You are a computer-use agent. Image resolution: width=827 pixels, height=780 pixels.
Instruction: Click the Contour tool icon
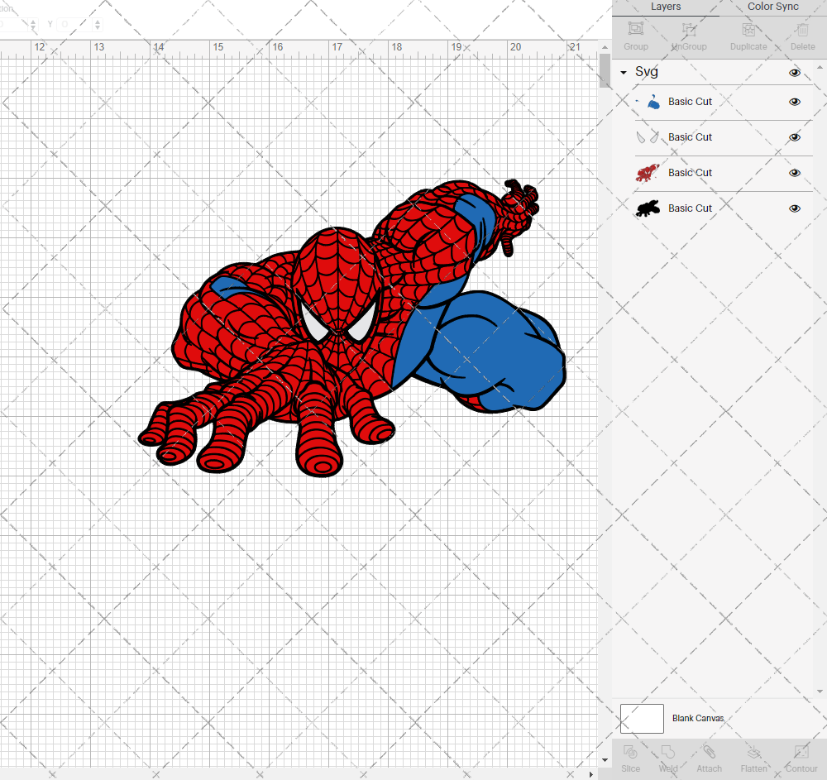801,752
